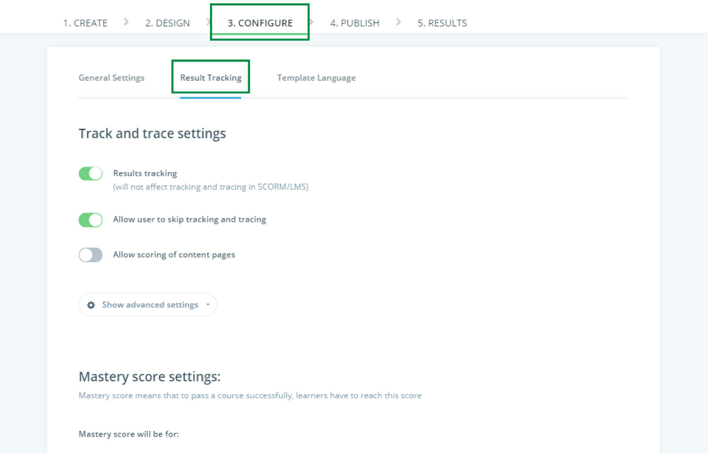Disable the Results tracking toggle

tap(91, 174)
